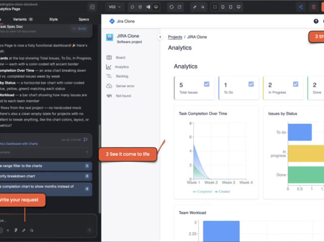
Task: Switch to tablet viewport icon
Action: tap(231, 7)
